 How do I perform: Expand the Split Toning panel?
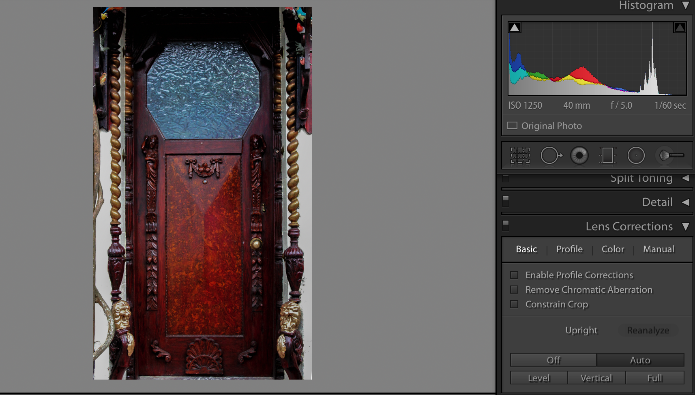[x=686, y=178]
